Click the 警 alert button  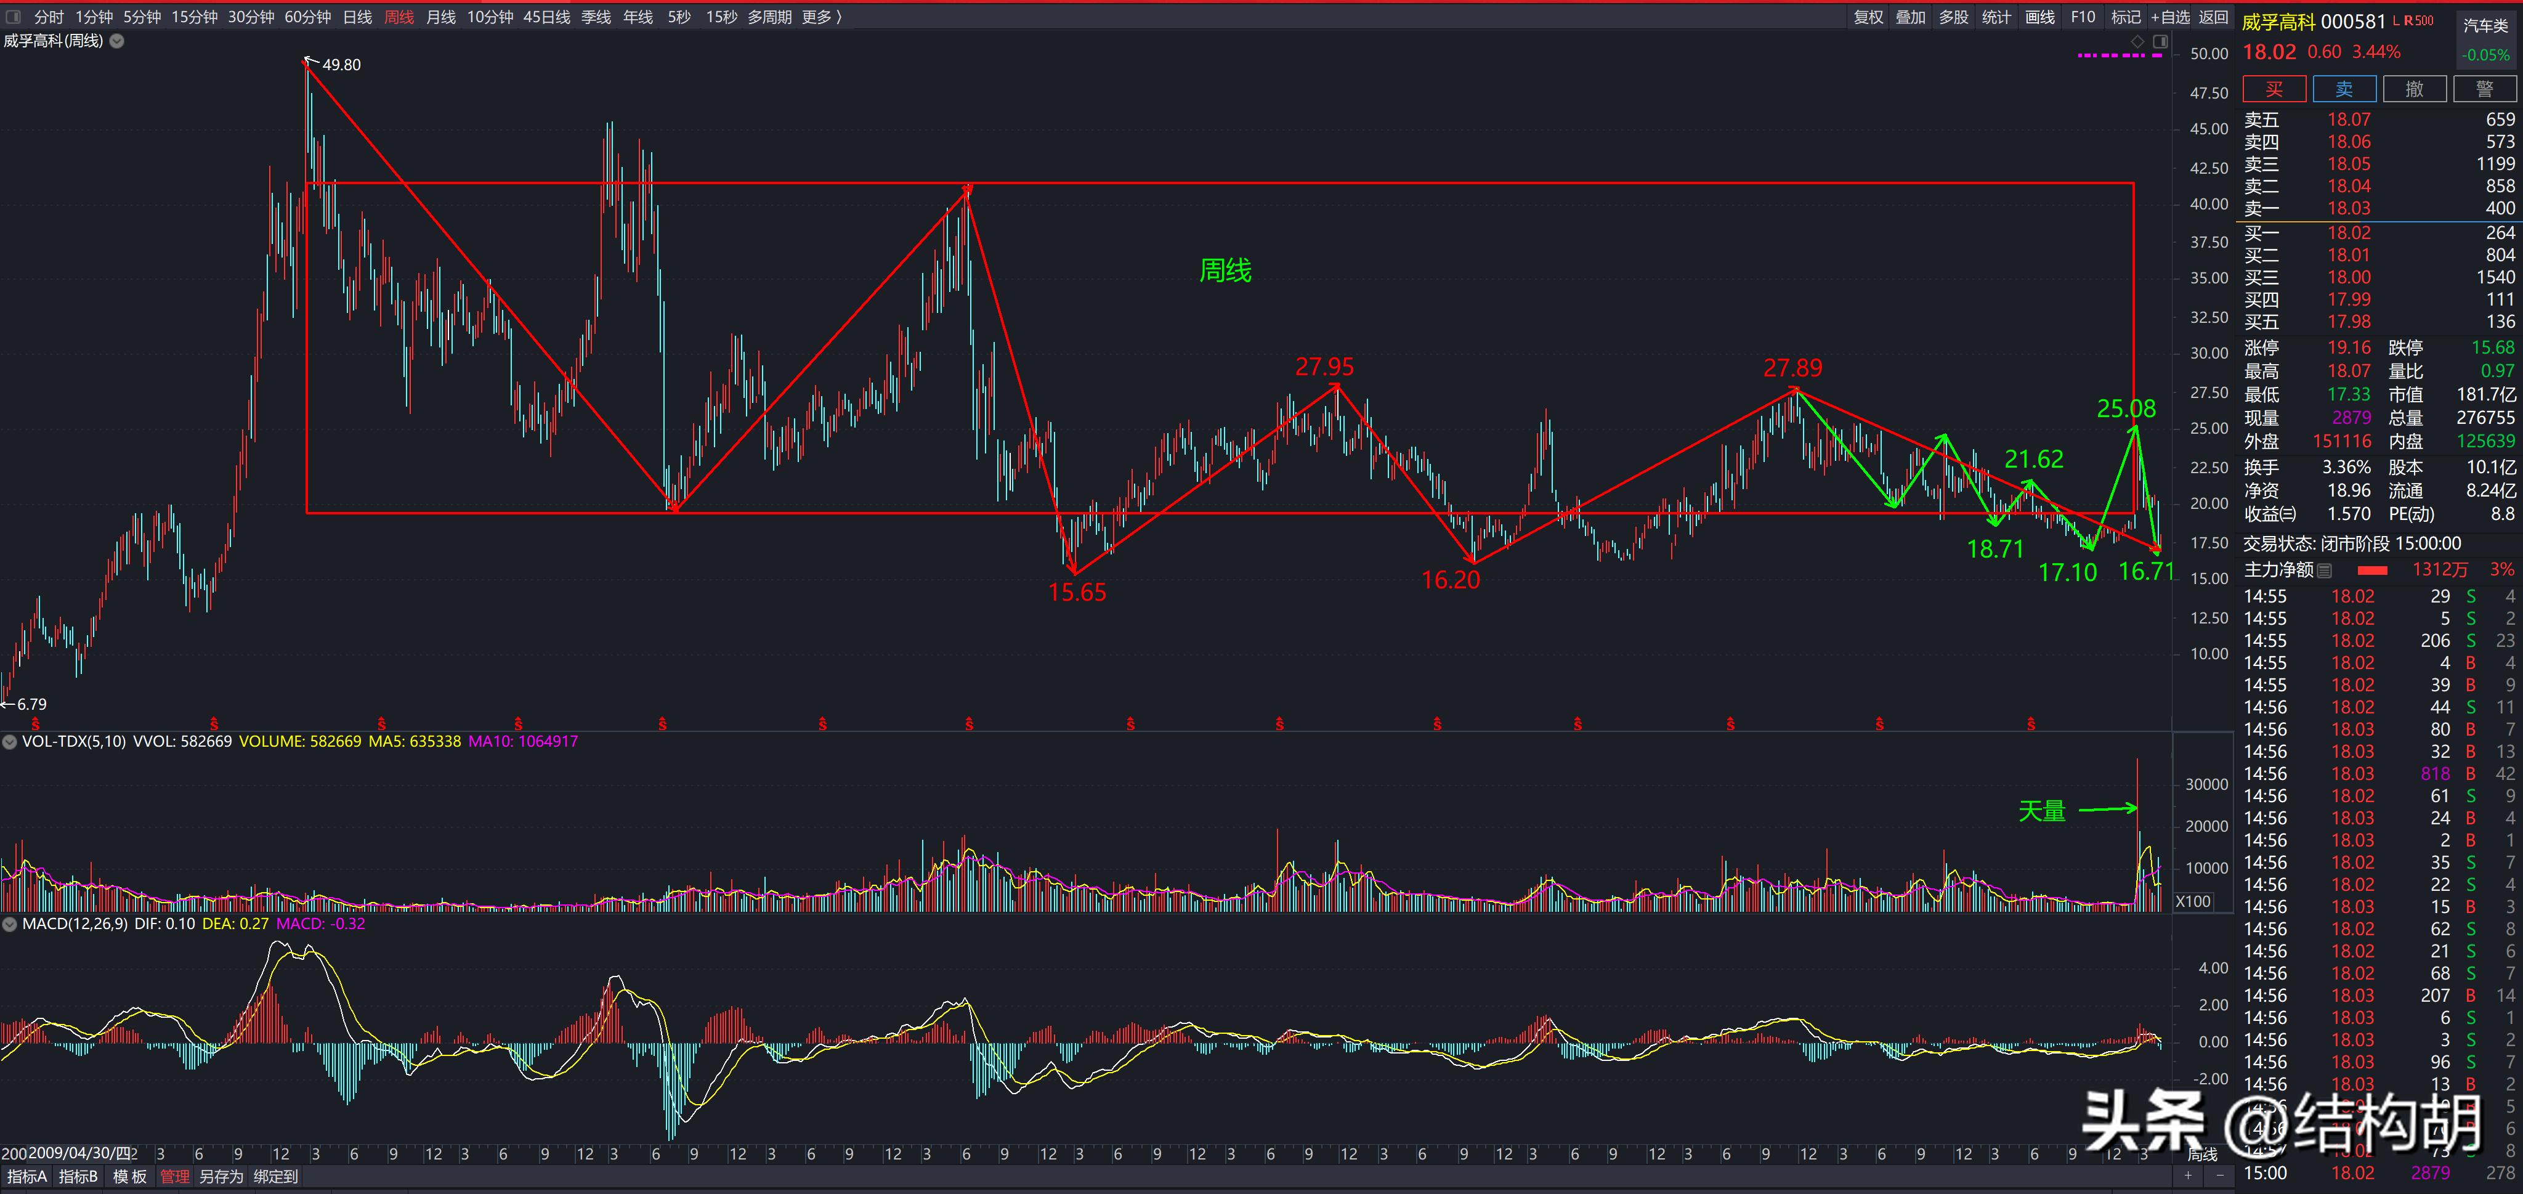(x=2485, y=89)
